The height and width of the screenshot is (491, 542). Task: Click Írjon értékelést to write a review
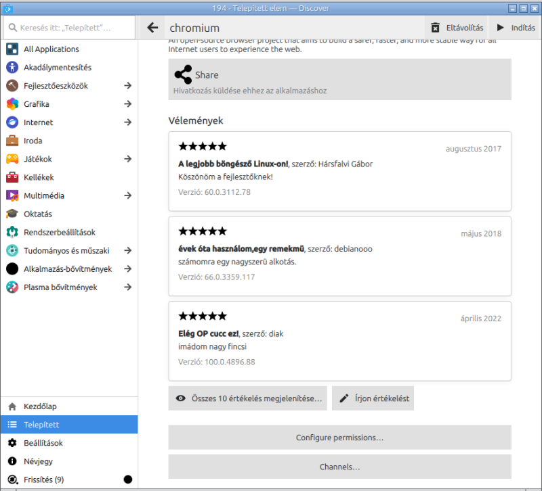[x=373, y=398]
